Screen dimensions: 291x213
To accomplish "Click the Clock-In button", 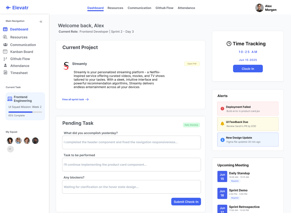I will pos(248,69).
